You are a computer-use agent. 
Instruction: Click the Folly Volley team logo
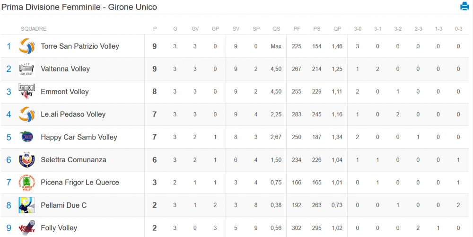[x=26, y=228]
